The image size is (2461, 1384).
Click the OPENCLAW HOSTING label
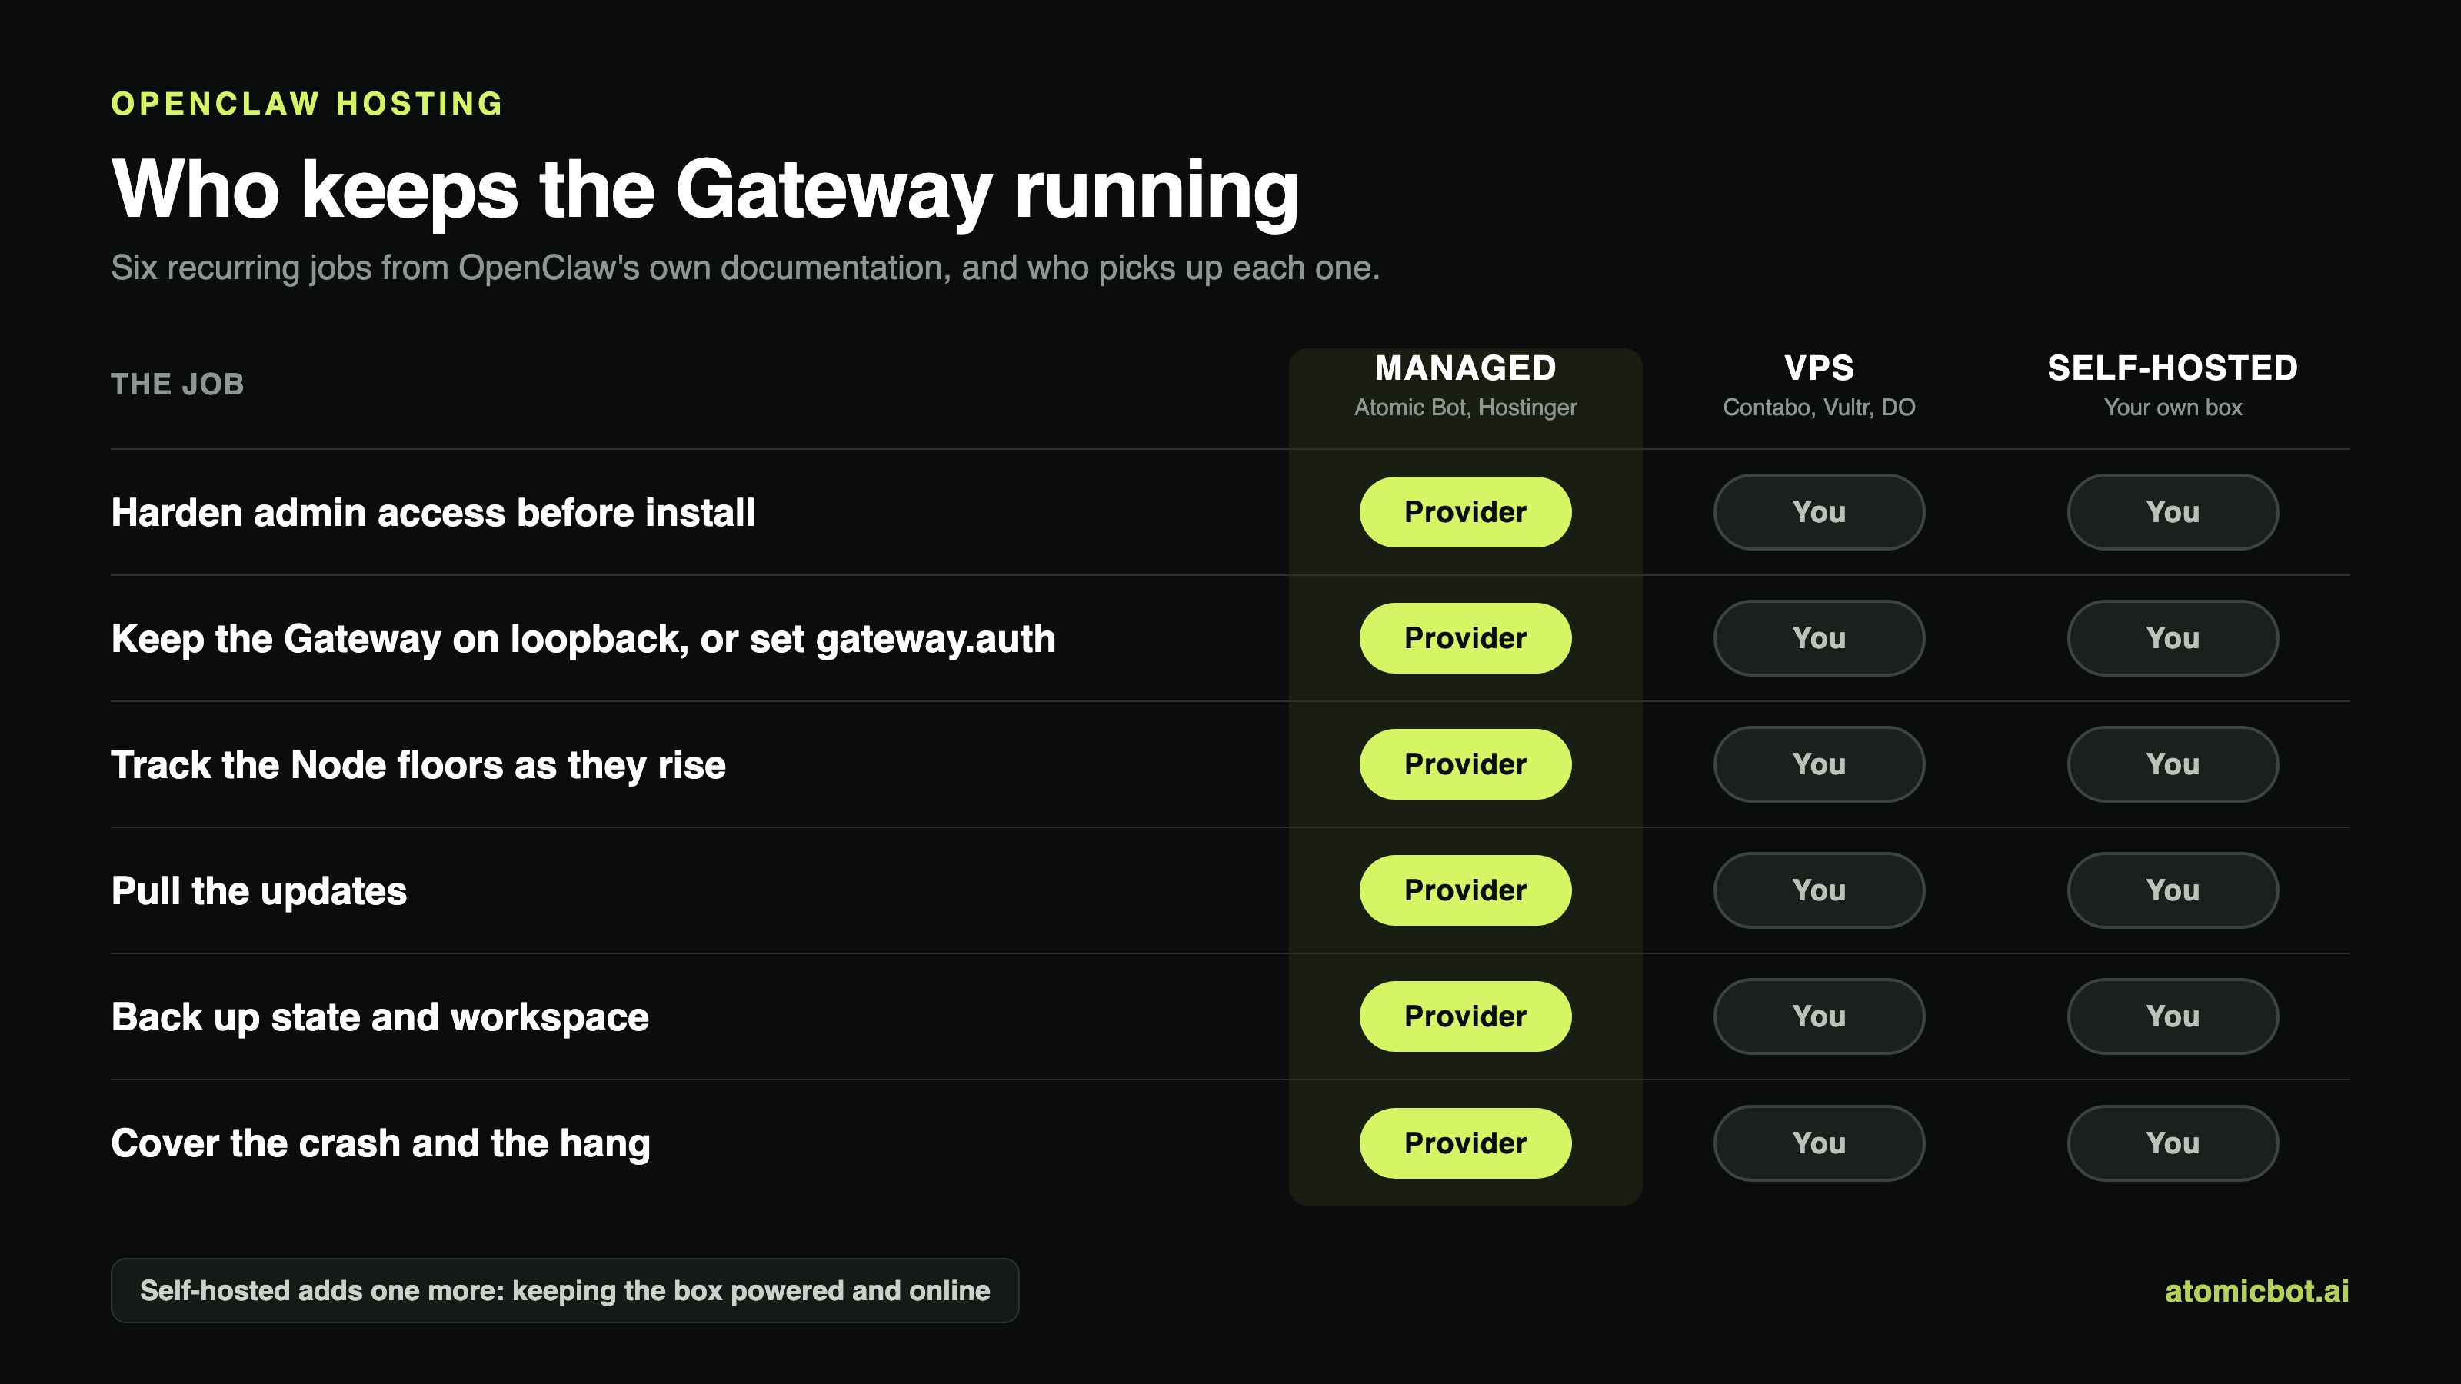307,103
